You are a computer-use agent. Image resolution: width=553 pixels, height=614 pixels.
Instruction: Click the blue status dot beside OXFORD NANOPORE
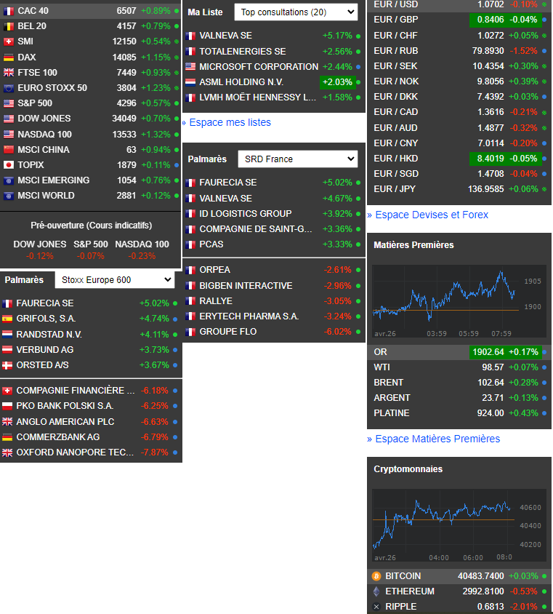pos(175,452)
